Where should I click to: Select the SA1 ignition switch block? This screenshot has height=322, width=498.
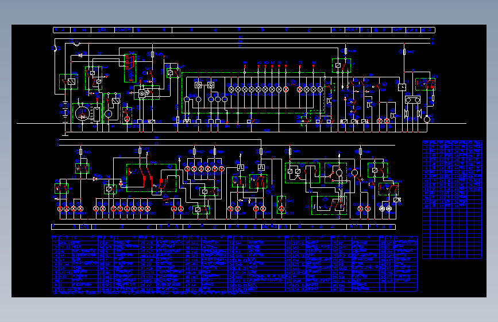coord(130,68)
